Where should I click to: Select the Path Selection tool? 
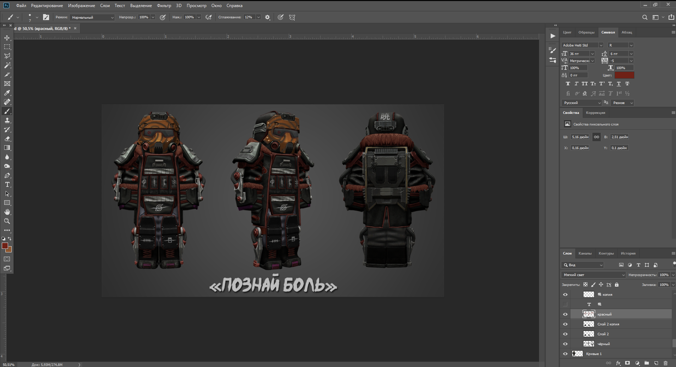[x=7, y=194]
